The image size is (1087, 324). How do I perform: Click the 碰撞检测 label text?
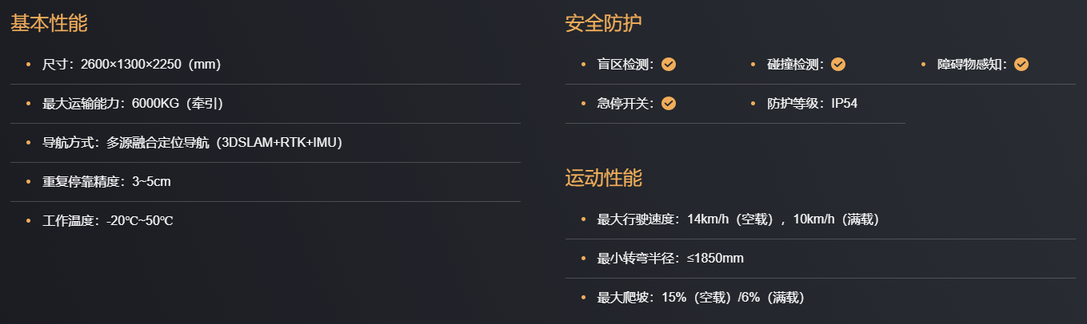[795, 65]
